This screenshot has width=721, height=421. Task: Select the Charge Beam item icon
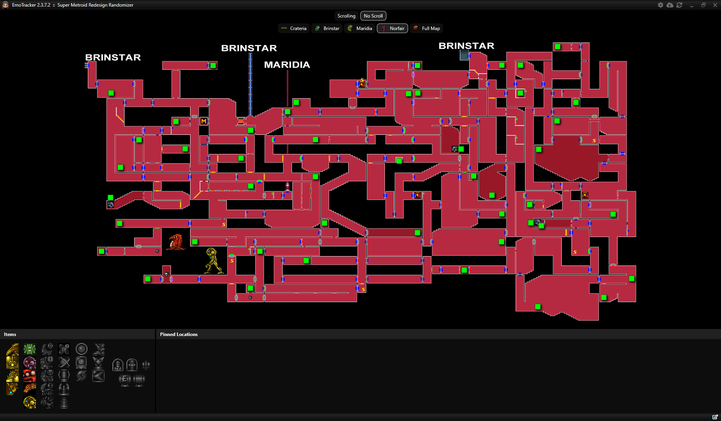pyautogui.click(x=47, y=350)
